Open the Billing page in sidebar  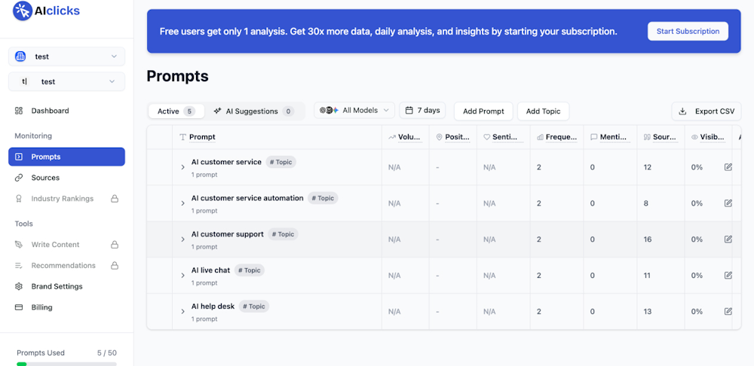tap(41, 307)
